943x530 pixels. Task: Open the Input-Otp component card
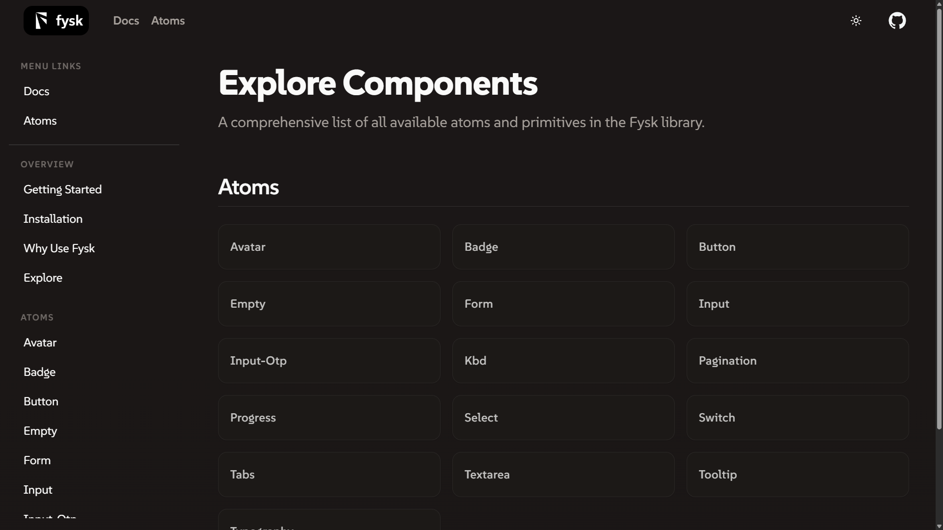(x=329, y=360)
